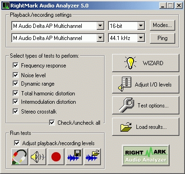Analyze WAV file from open folder icon
185x174 pixels.
[x=92, y=157]
